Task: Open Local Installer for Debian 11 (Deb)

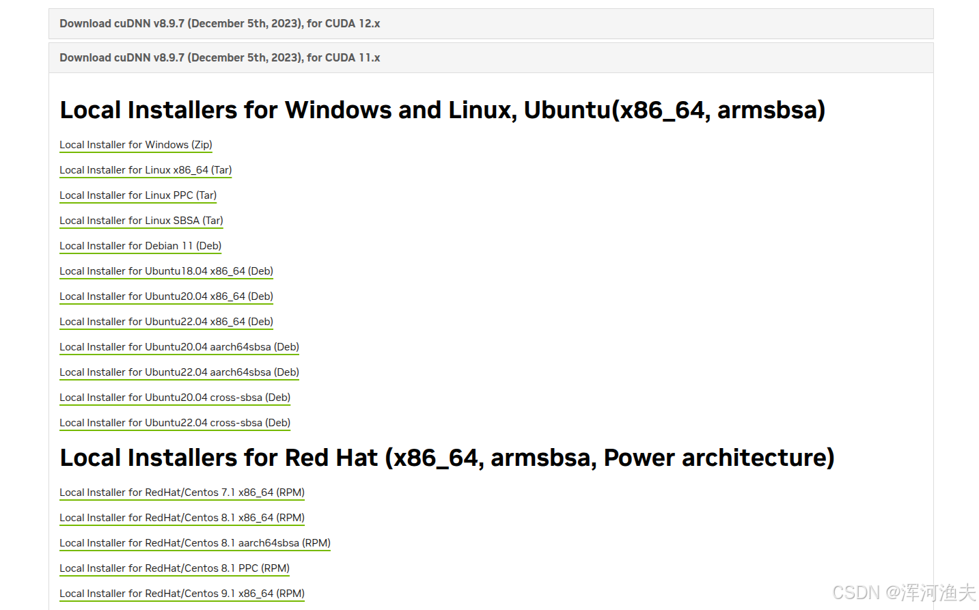Action: click(141, 246)
